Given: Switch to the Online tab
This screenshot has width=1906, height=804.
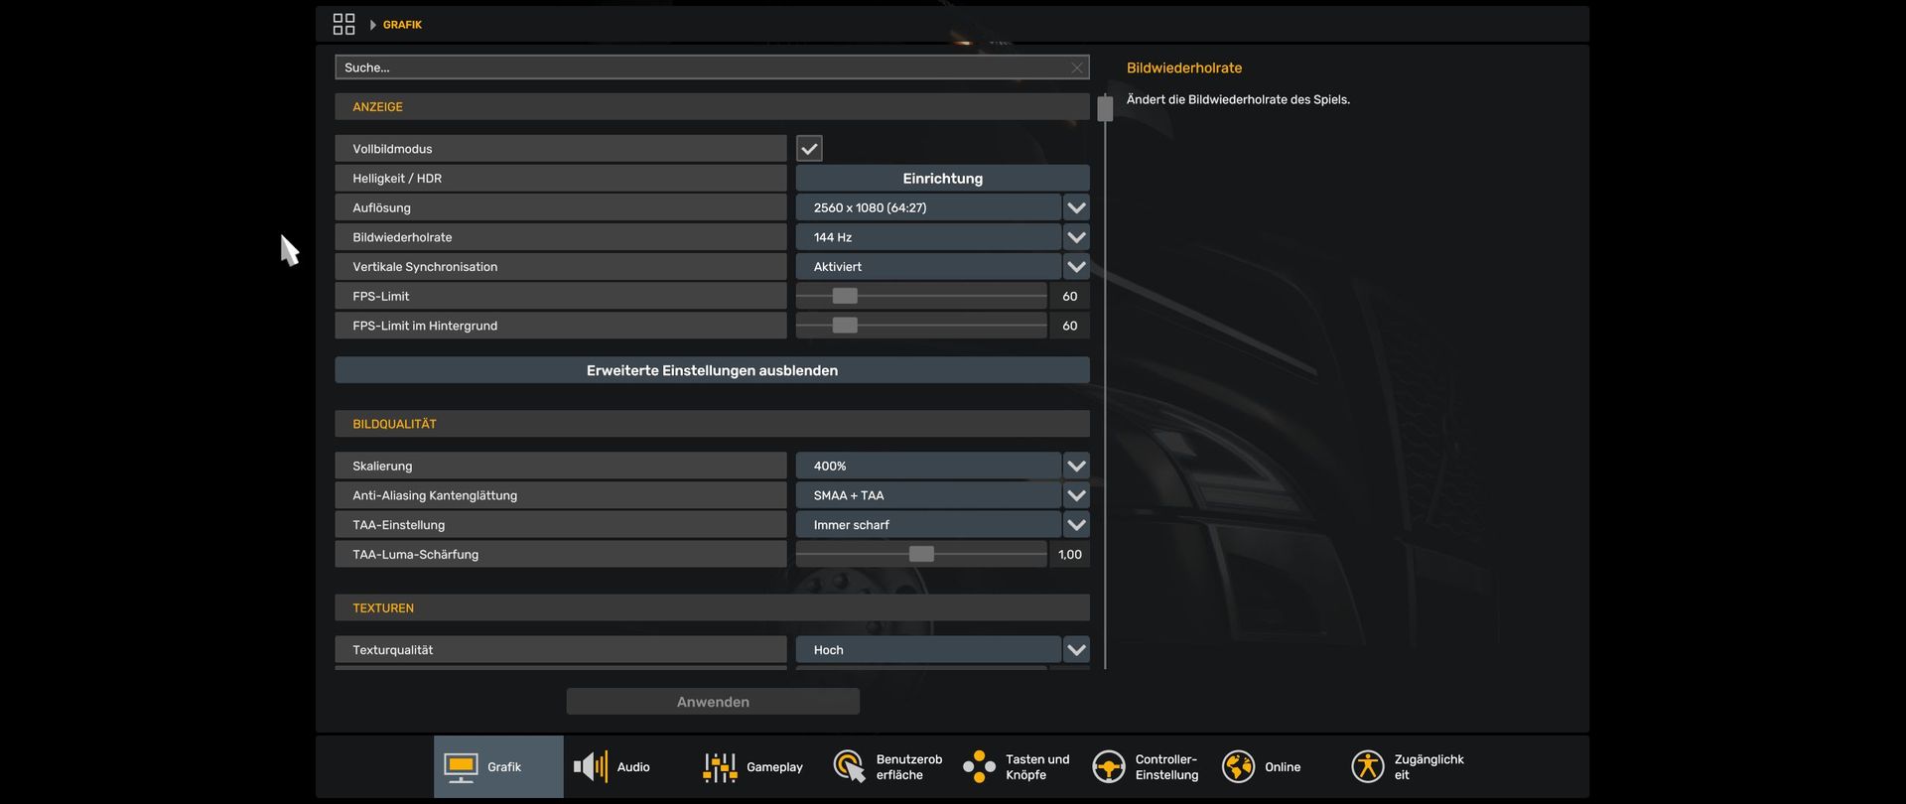Looking at the screenshot, I should click(x=1276, y=767).
